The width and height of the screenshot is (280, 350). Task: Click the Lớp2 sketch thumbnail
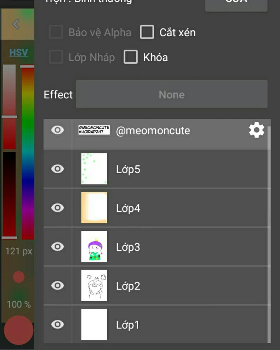point(94,285)
